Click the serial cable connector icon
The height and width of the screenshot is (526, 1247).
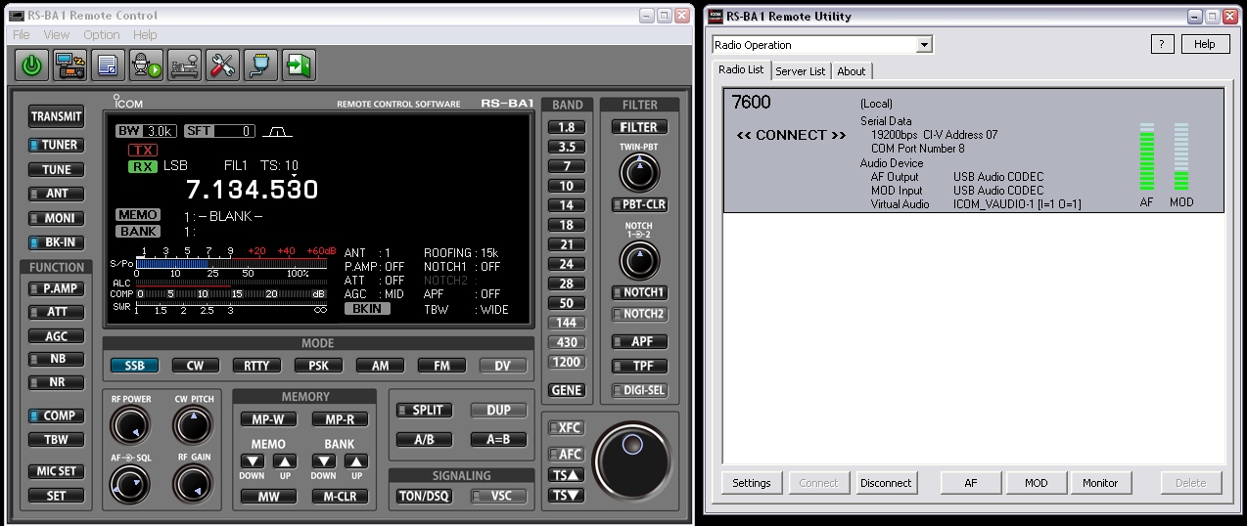260,66
